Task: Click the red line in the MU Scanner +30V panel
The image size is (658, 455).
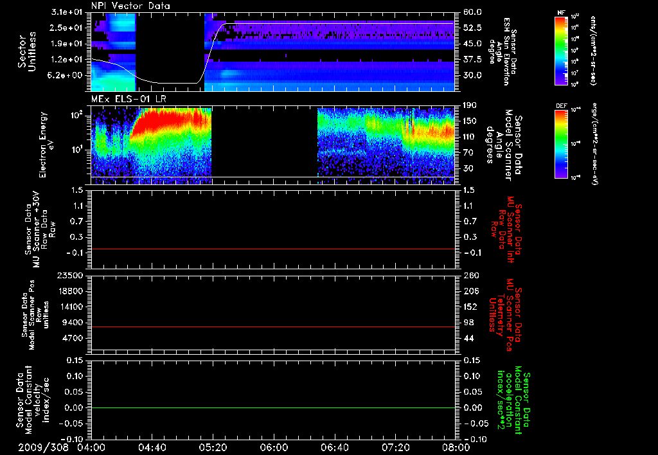Action: coord(272,249)
